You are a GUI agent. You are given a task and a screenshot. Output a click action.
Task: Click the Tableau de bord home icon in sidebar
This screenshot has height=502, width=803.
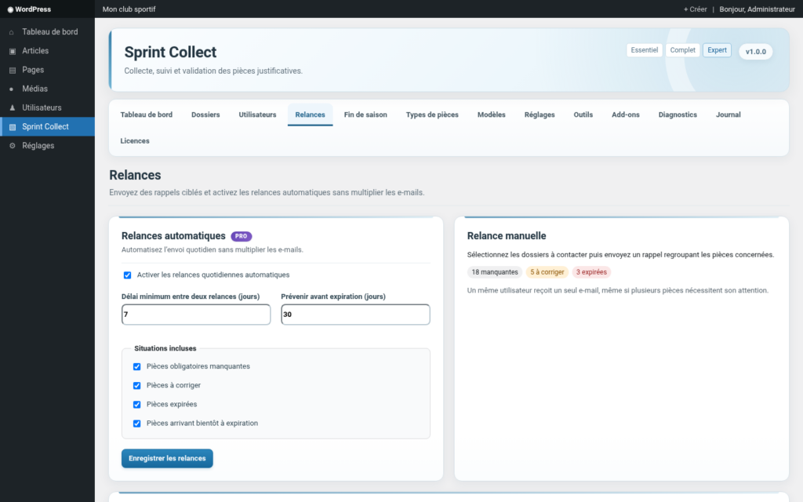(12, 32)
